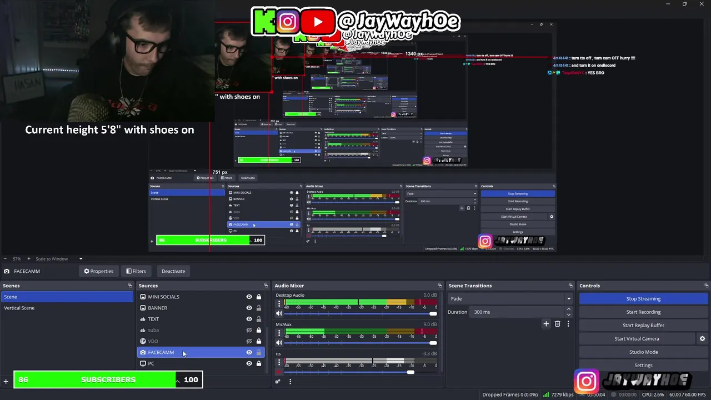Zoom out the preview with minus icon

5,259
